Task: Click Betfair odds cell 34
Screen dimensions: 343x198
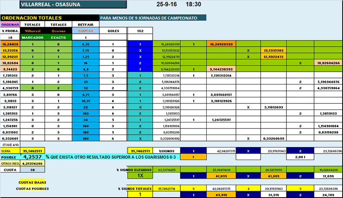Action: pyautogui.click(x=85, y=119)
